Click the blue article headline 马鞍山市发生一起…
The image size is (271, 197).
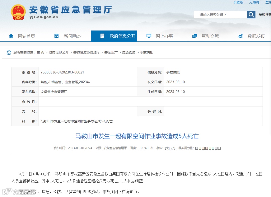click(x=137, y=136)
